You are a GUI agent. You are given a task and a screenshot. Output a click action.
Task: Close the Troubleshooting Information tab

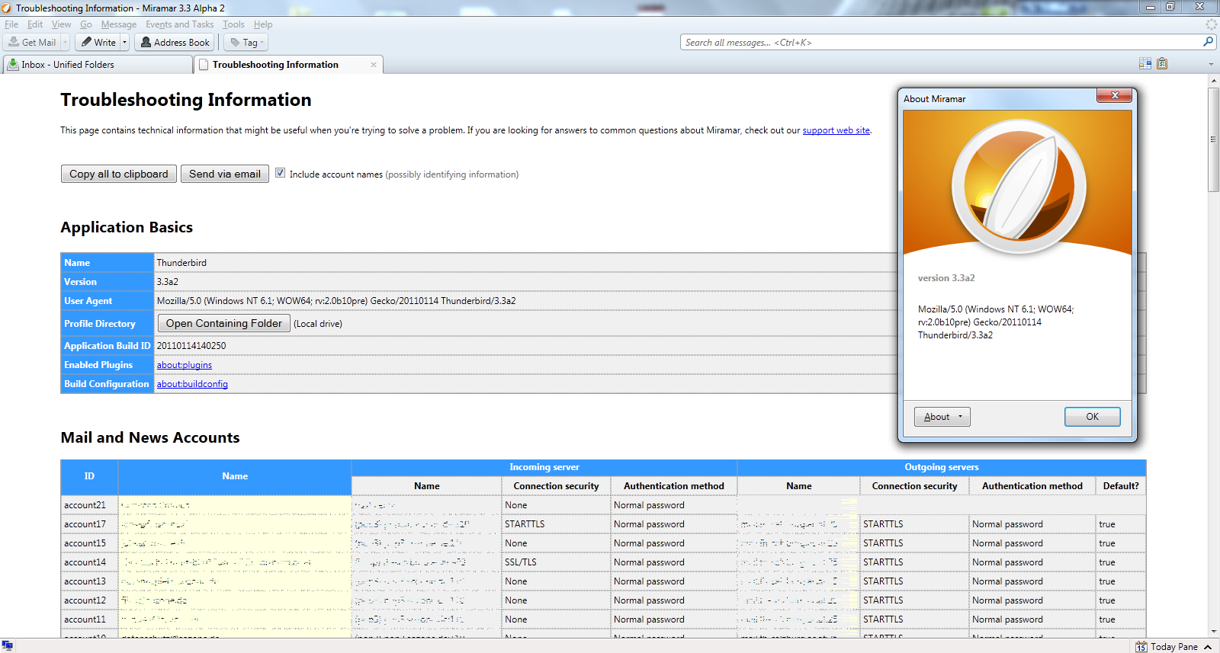[x=374, y=65]
